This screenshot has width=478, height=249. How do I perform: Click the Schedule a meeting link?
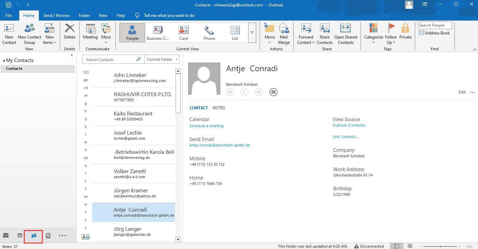tap(206, 126)
